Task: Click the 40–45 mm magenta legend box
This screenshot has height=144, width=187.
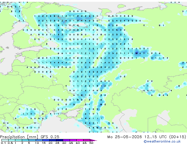Action: pos(80,140)
